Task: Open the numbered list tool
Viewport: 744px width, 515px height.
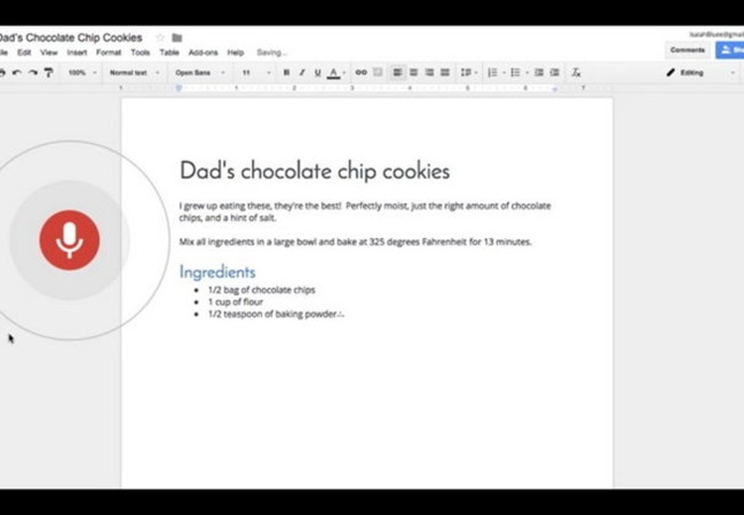Action: 493,72
